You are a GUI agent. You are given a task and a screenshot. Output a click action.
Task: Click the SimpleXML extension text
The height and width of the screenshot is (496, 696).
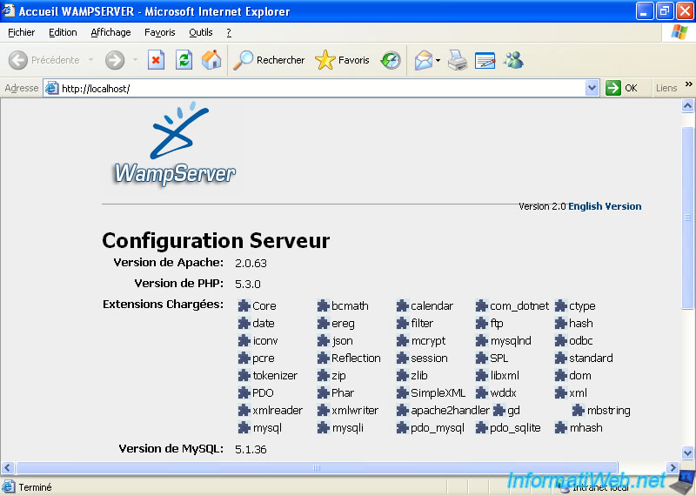click(x=438, y=393)
